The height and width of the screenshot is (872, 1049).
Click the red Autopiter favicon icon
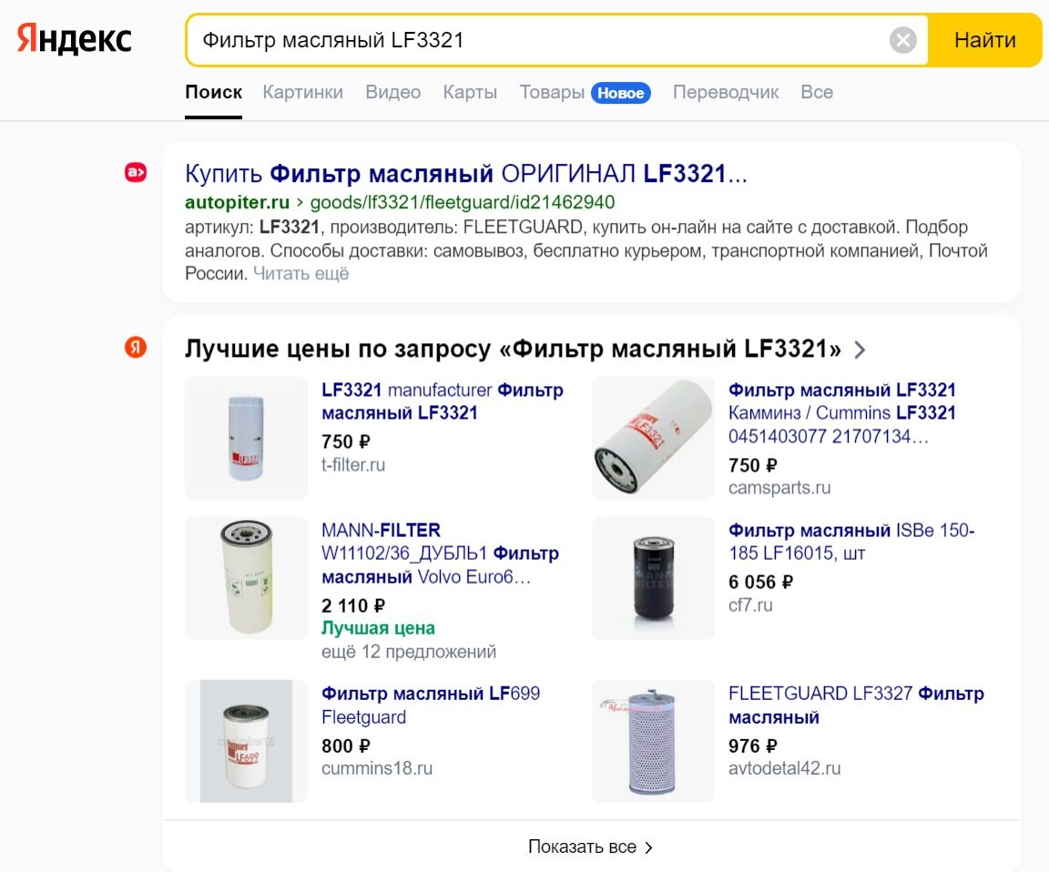coord(136,172)
